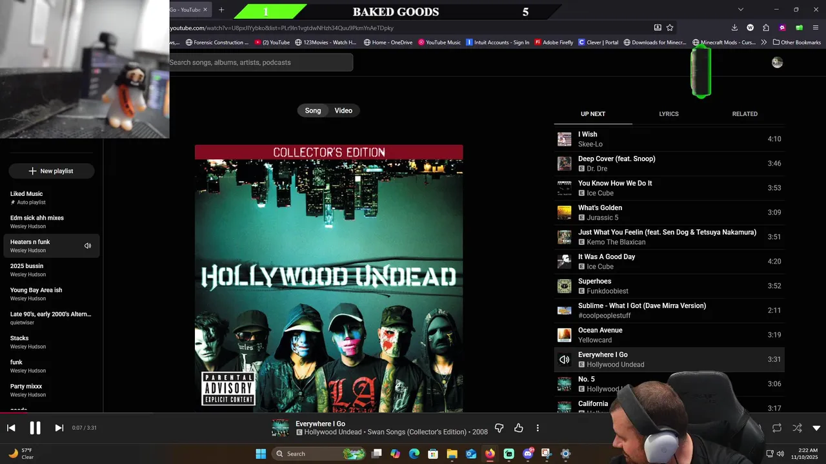Open Outlook from the taskbar
The width and height of the screenshot is (826, 464).
(471, 454)
